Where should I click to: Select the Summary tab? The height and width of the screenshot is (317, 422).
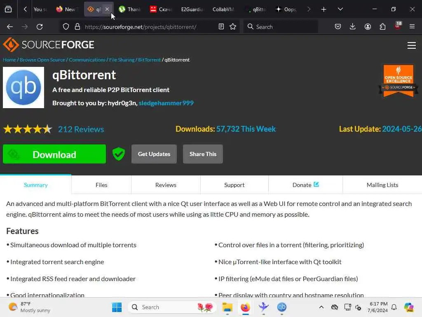[36, 185]
